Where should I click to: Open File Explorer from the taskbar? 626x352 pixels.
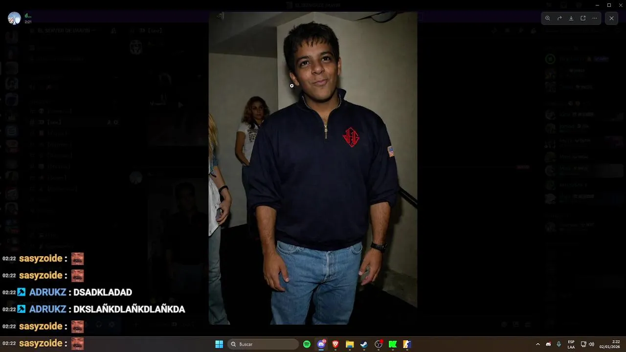[350, 344]
